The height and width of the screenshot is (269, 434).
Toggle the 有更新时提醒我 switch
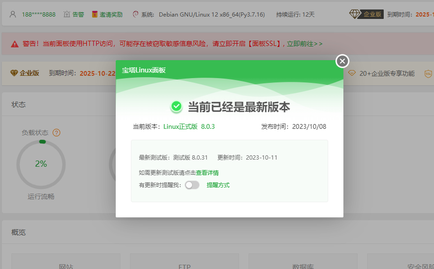192,185
